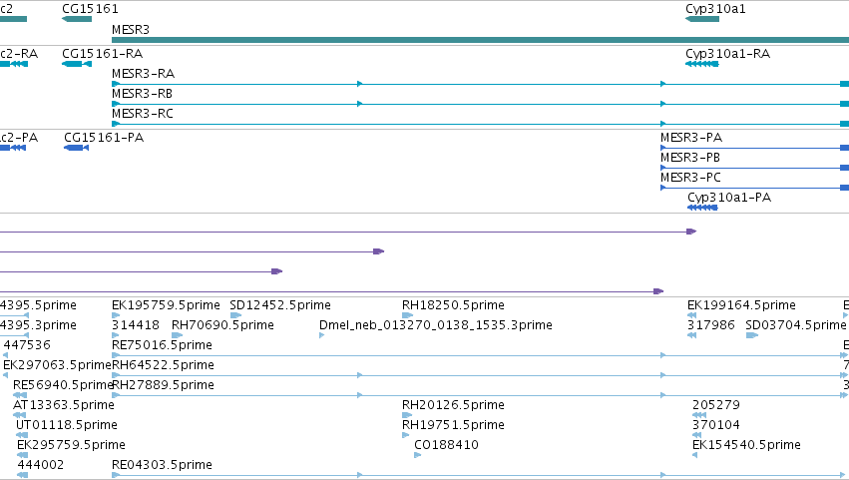Click the SD03704.5prime arrow glyph
Viewport: 849px width, 480px height.
tap(752, 336)
